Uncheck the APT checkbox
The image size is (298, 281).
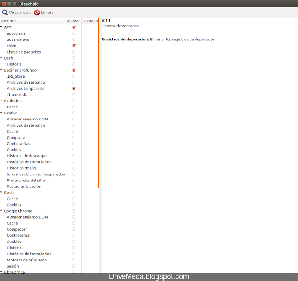click(74, 27)
